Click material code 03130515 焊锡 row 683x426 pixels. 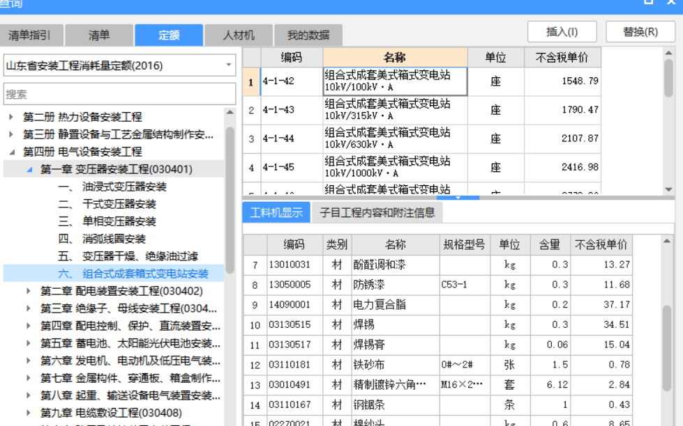coord(437,324)
